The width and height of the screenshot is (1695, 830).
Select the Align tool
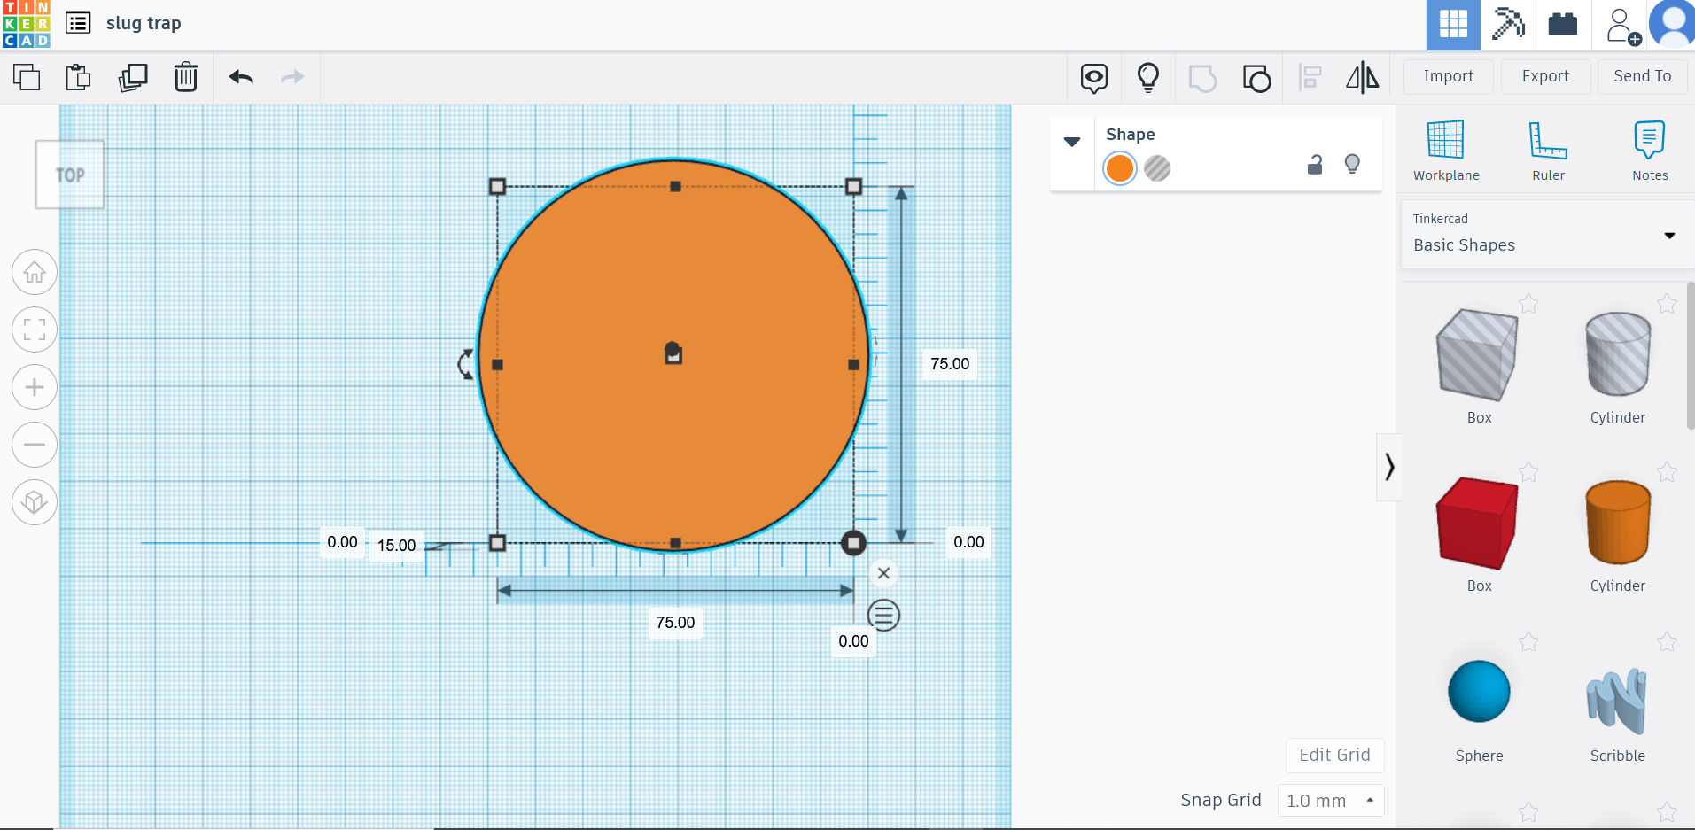[x=1310, y=78]
